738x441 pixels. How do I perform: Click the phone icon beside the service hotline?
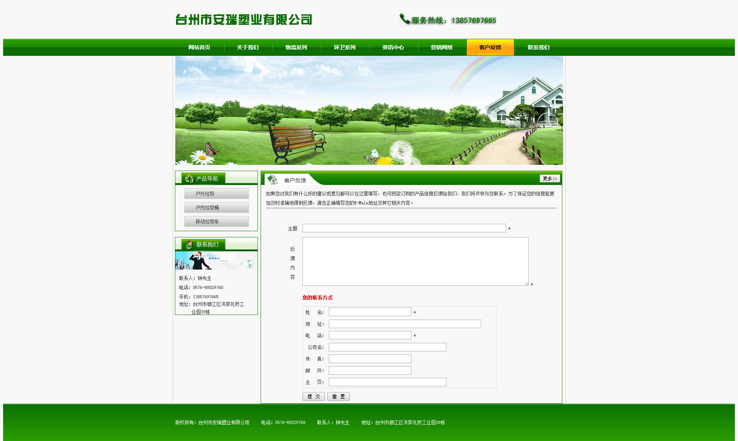point(404,19)
